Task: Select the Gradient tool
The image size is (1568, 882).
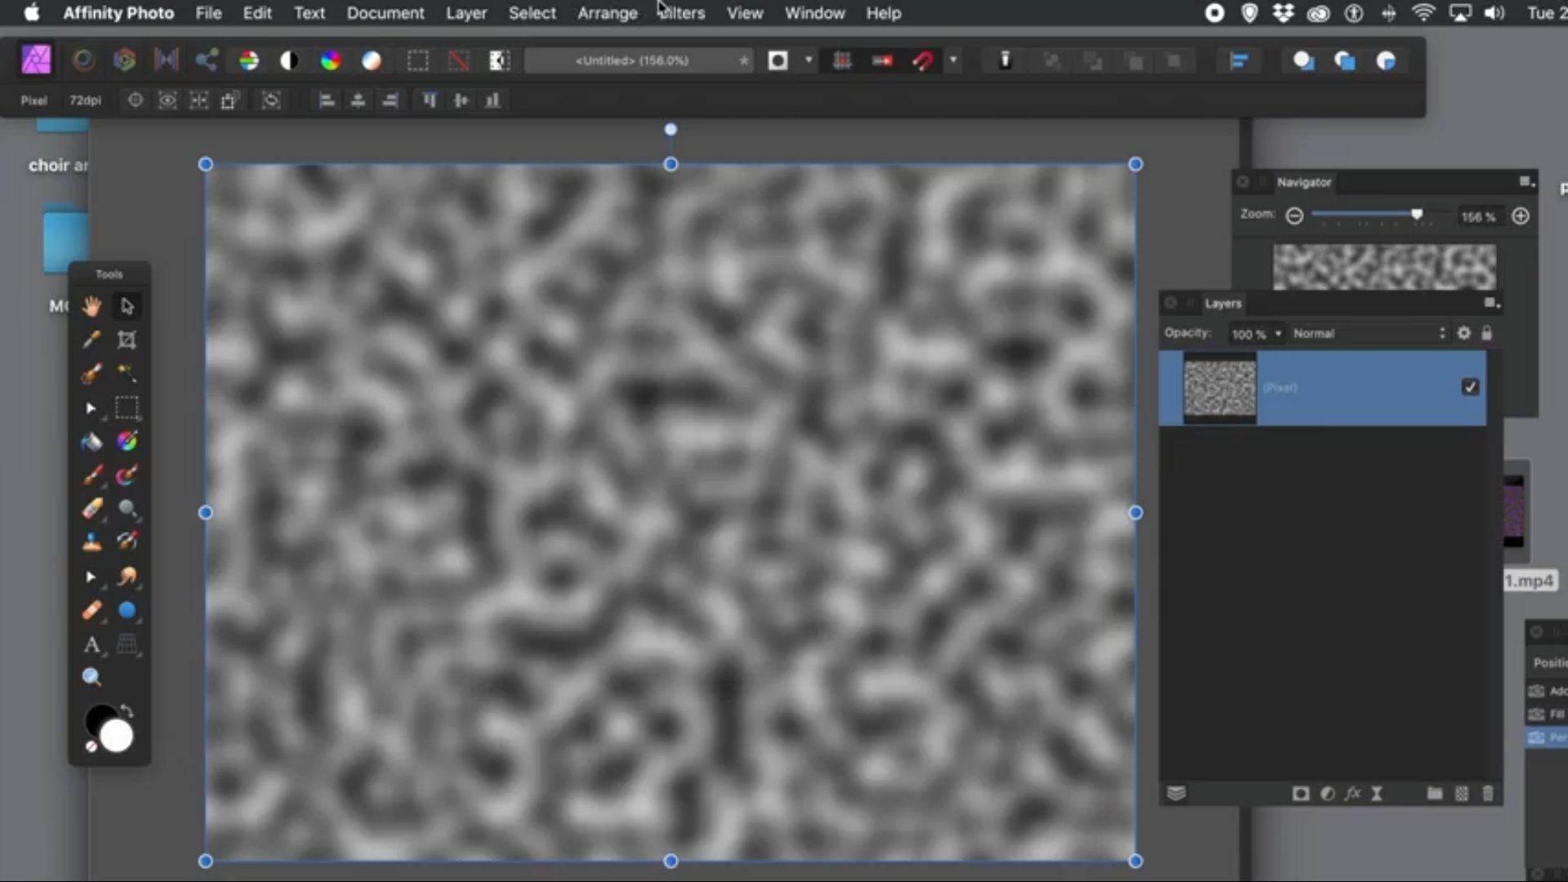Action: point(127,442)
